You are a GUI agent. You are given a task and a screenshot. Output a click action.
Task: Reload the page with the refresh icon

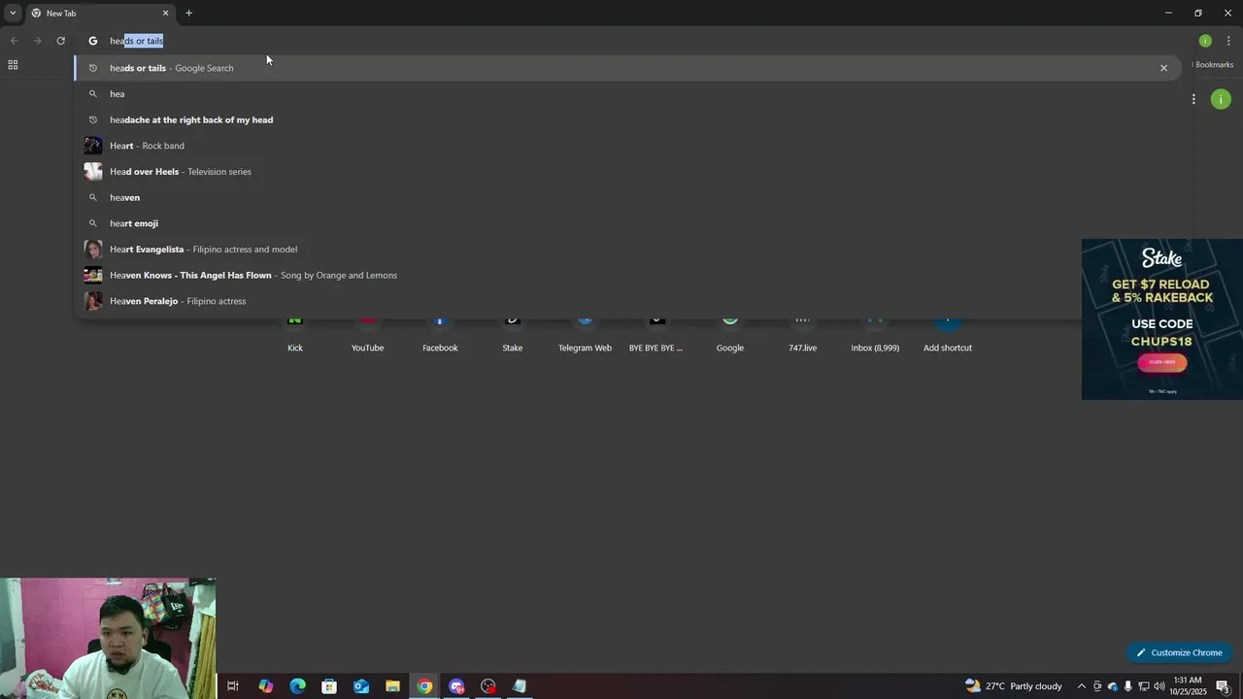pyautogui.click(x=60, y=41)
